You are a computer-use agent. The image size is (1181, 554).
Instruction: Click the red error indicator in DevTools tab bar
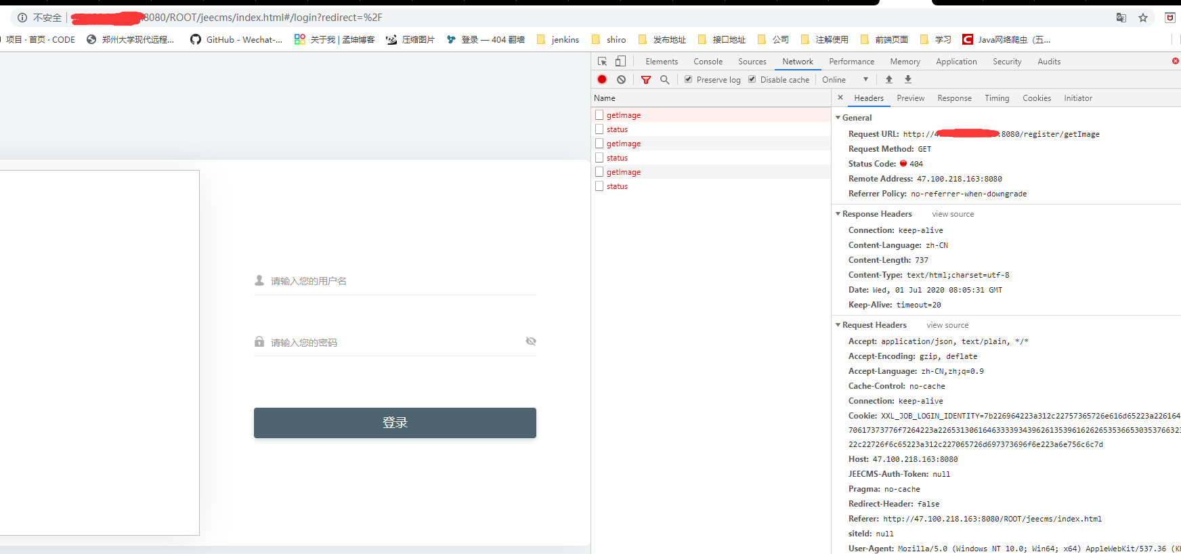click(x=1176, y=61)
